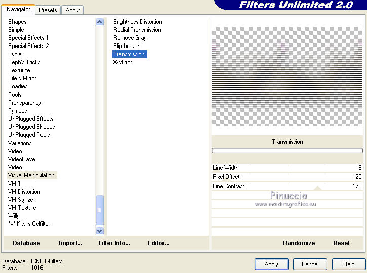Select the Tymoes category

18,111
